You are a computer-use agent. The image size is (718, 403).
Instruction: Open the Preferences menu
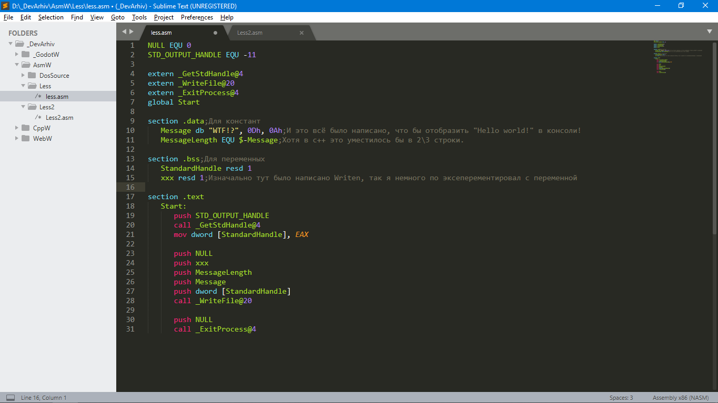[197, 17]
